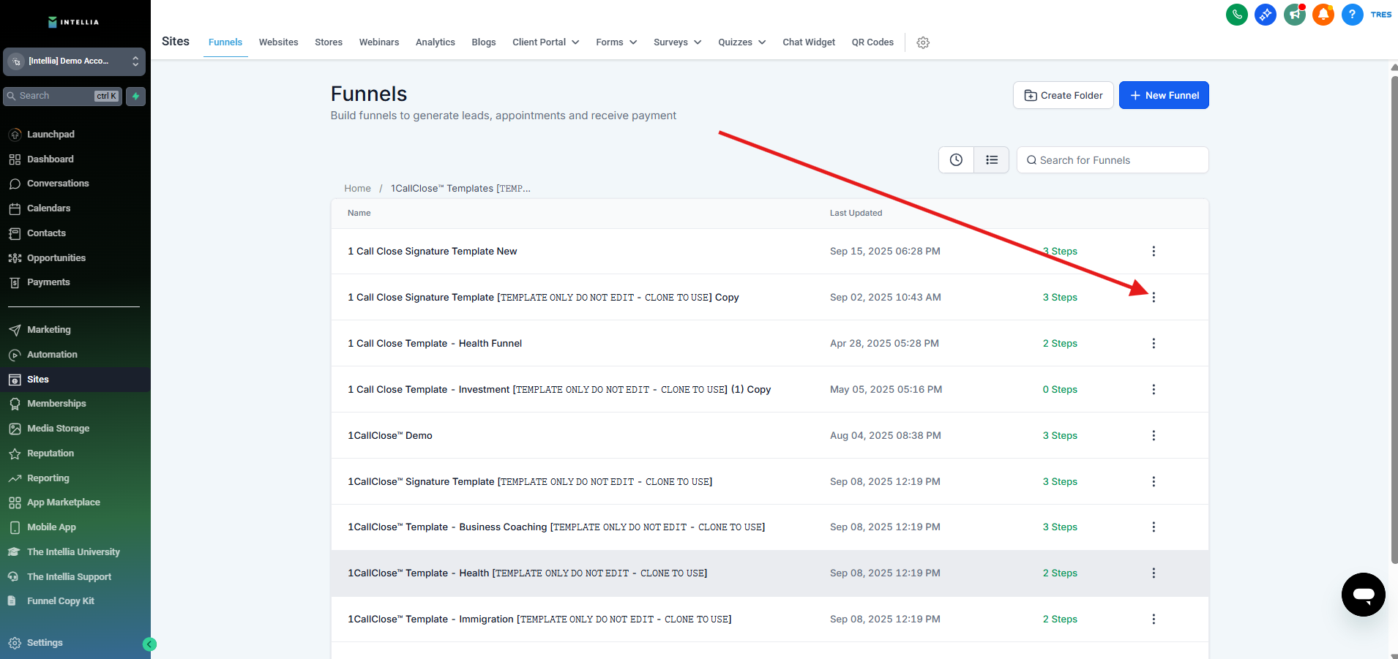Open three-dot menu for Investment Copy row
Screen dimensions: 1398x659
[x=1154, y=390]
